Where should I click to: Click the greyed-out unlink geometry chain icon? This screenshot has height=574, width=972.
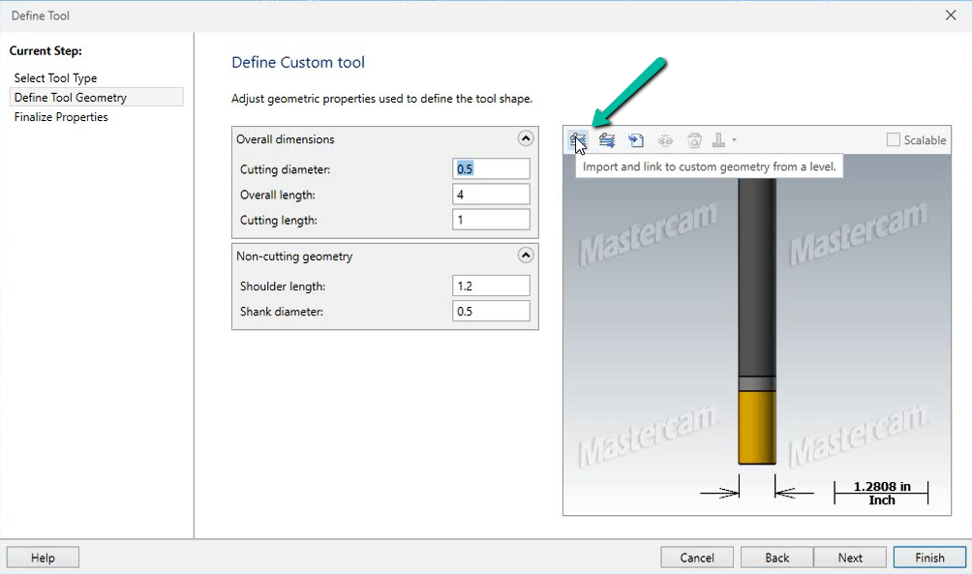(x=665, y=140)
